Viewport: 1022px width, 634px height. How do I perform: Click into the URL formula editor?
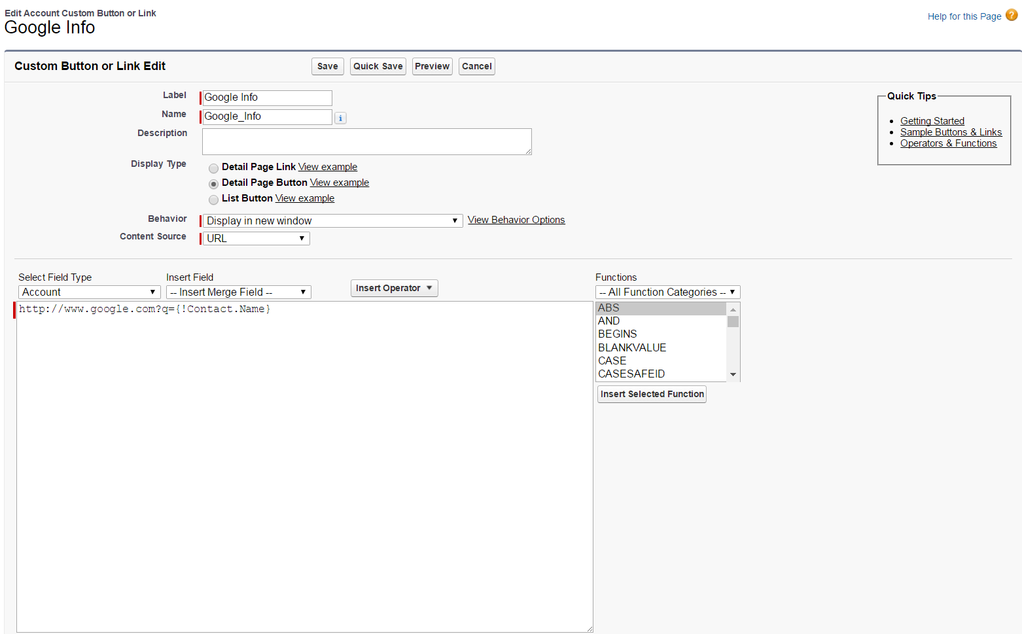305,467
